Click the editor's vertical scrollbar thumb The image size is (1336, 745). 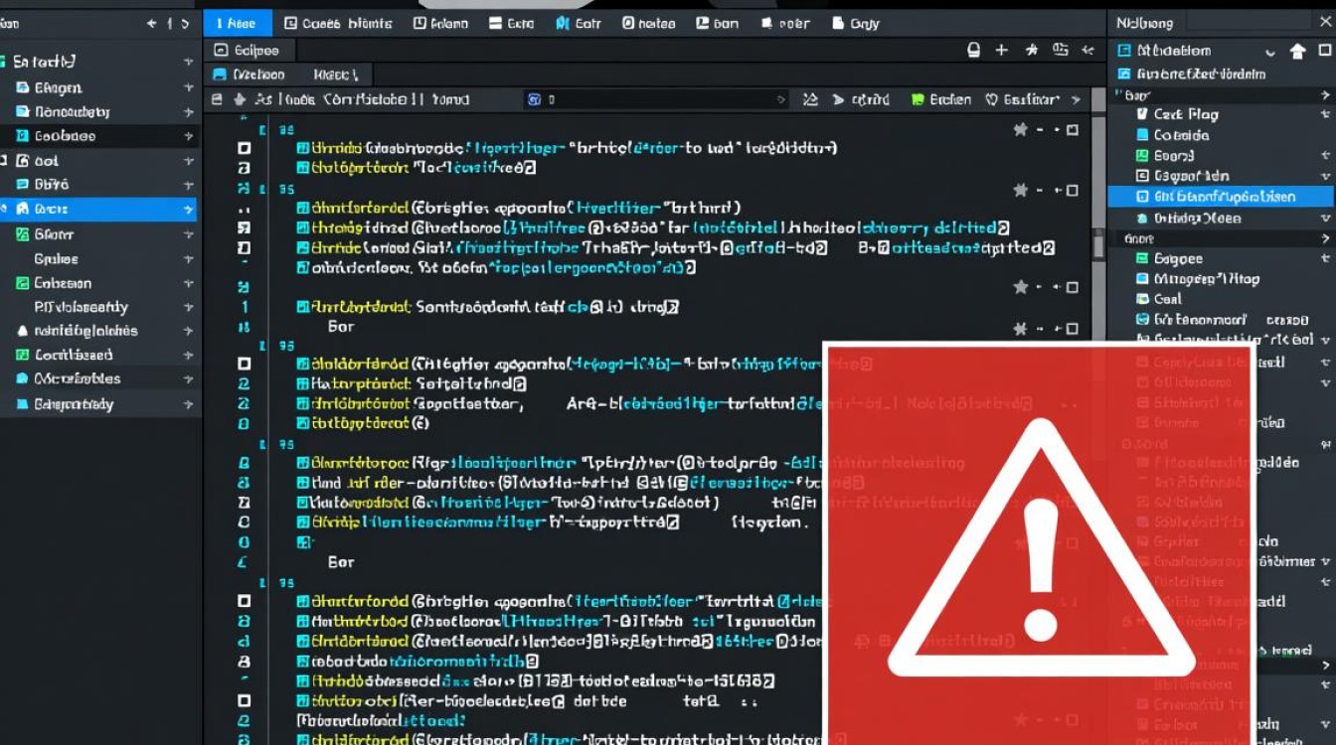pyautogui.click(x=1098, y=244)
